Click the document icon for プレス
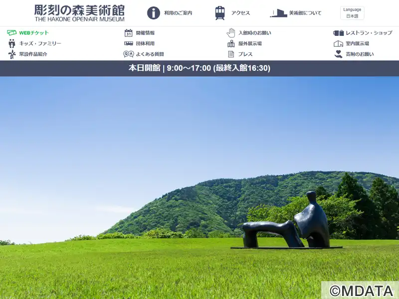The height and width of the screenshot is (299, 399). [231, 54]
